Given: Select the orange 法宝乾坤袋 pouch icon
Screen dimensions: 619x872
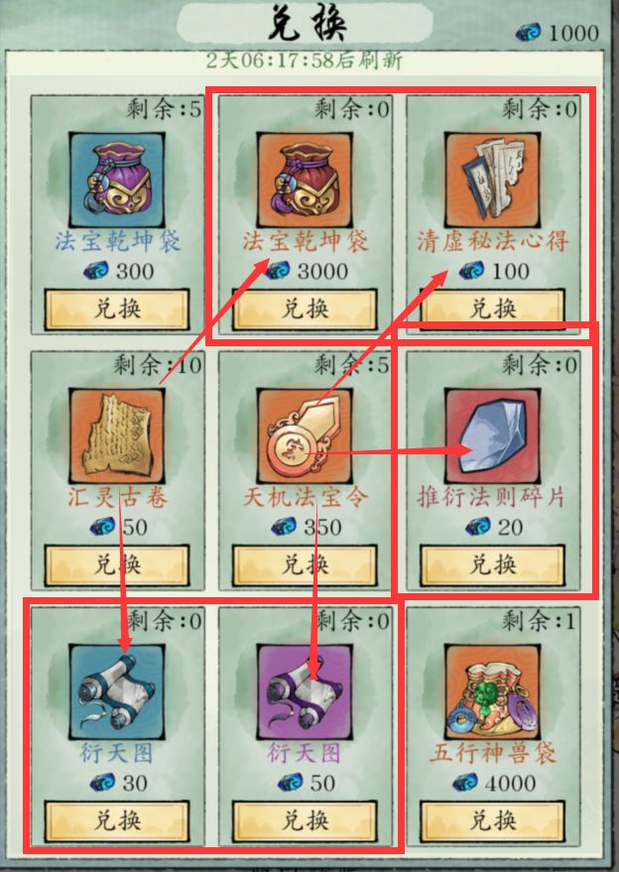Looking at the screenshot, I should [305, 180].
